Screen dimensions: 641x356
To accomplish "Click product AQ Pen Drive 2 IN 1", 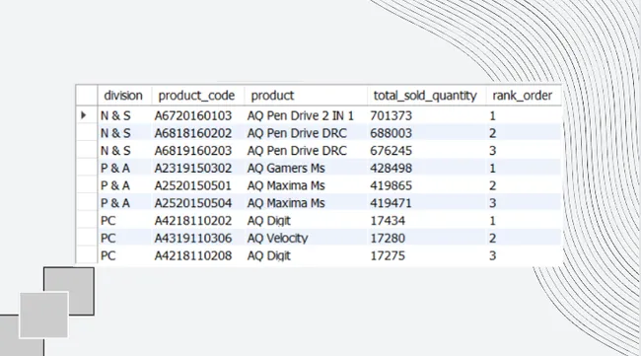I will [301, 116].
